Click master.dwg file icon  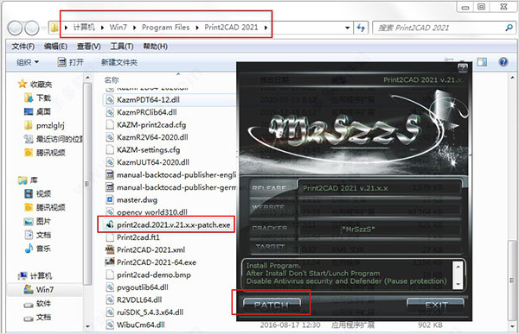110,200
